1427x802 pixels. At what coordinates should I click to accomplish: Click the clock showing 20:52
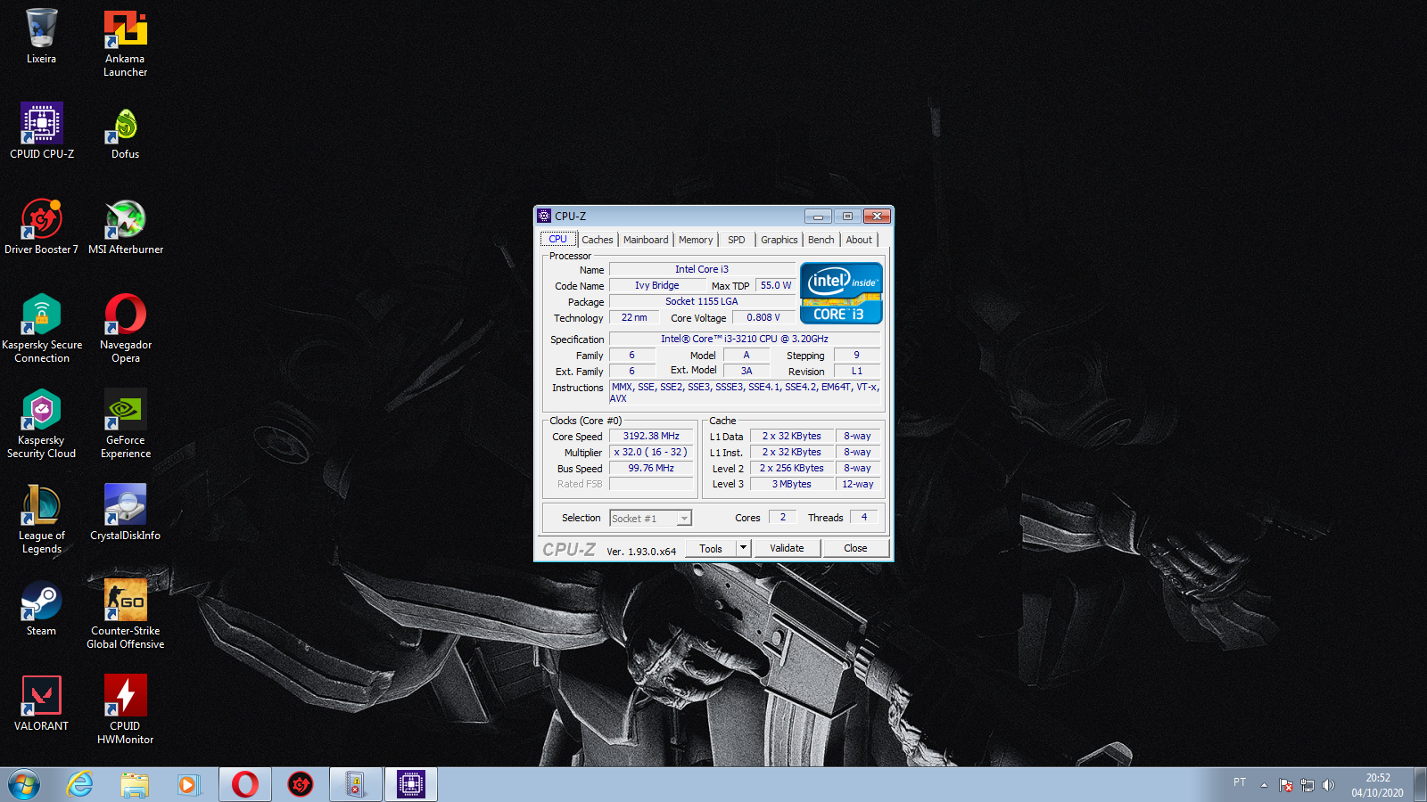point(1378,778)
